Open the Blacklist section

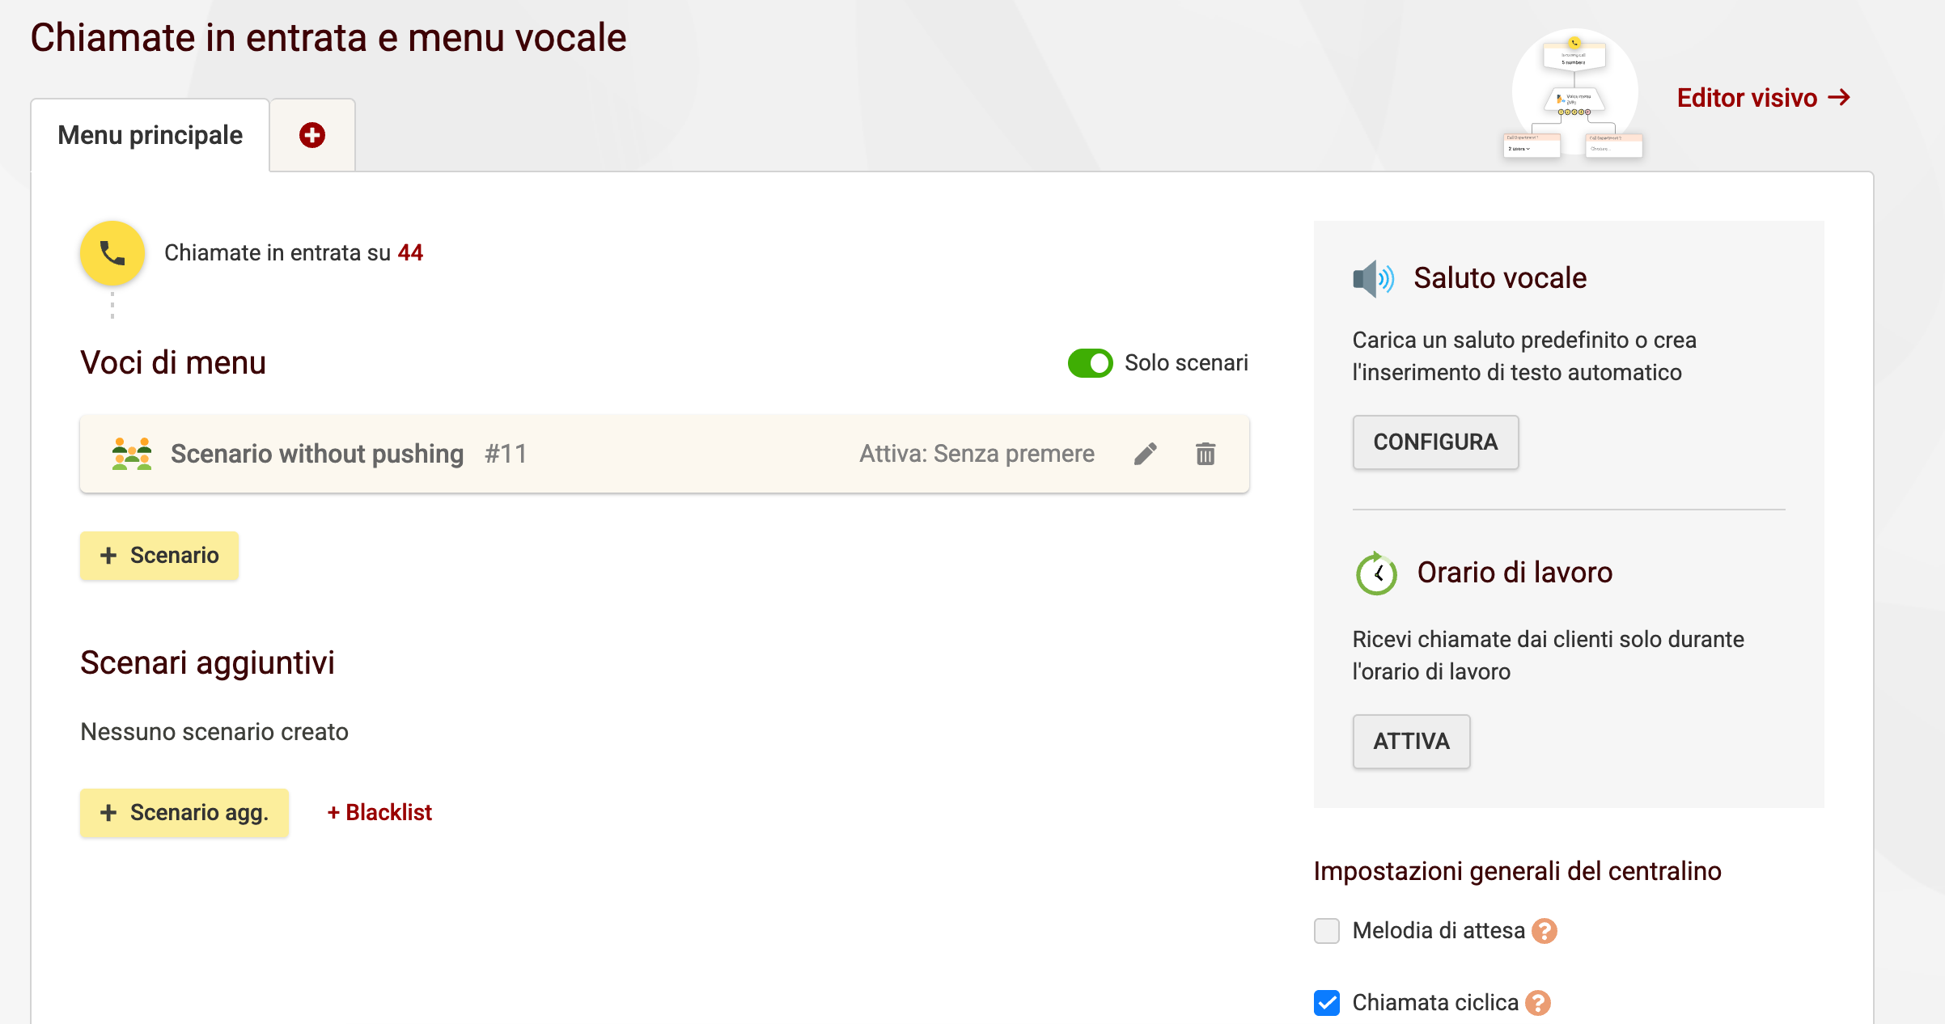click(379, 812)
